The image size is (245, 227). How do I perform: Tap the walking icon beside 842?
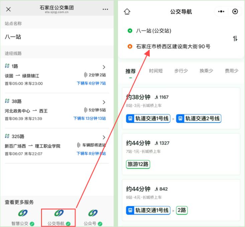tap(156, 189)
